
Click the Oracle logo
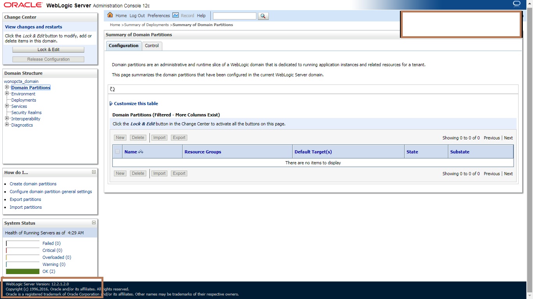23,5
